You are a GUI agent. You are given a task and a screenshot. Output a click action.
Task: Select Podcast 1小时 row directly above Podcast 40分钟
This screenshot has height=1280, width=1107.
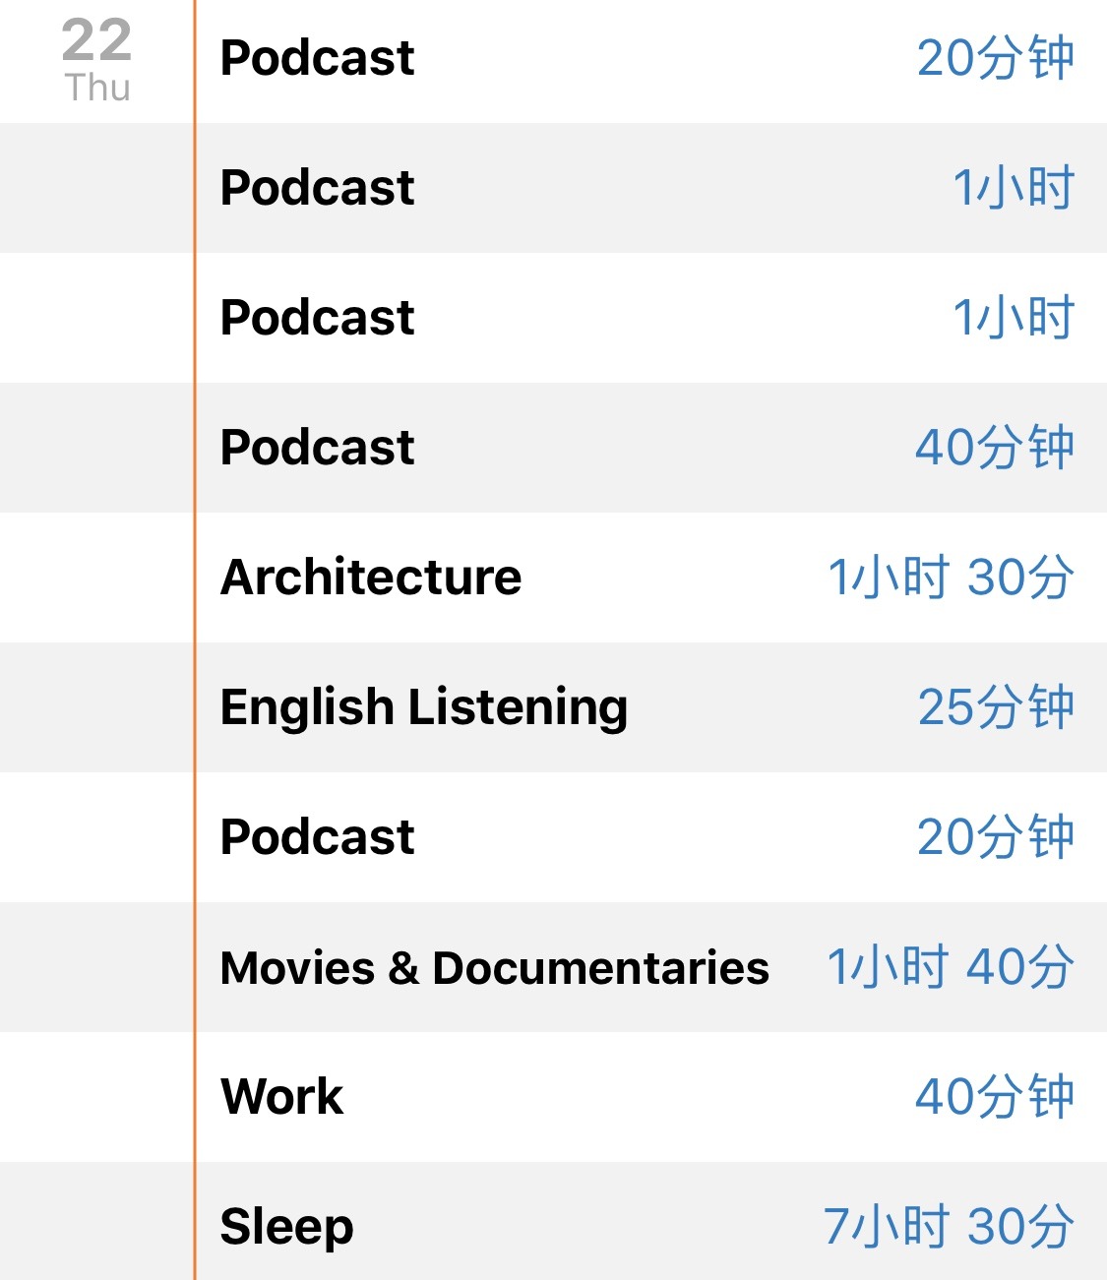[317, 317]
